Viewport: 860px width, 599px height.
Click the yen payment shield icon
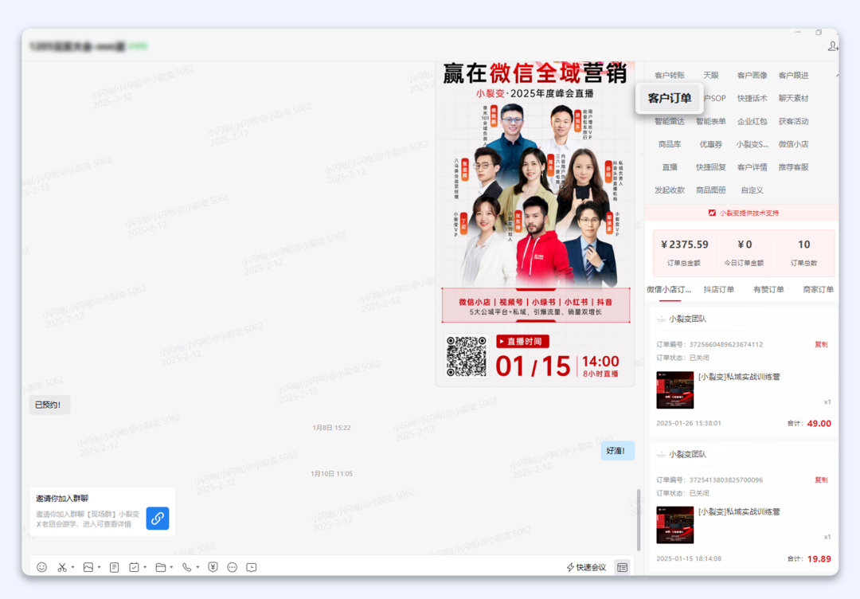pyautogui.click(x=213, y=567)
